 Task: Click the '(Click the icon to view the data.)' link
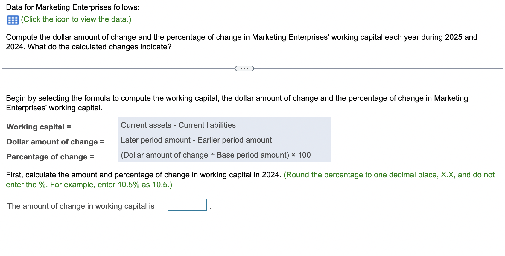click(x=76, y=19)
